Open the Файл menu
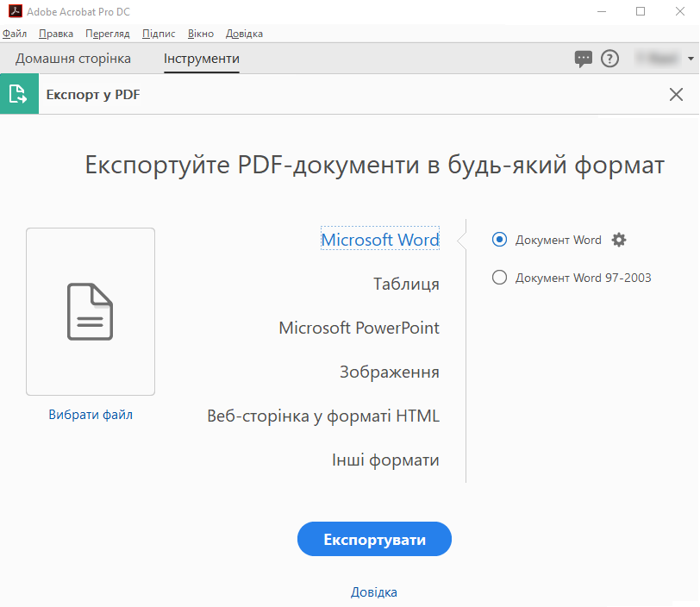 coord(15,34)
